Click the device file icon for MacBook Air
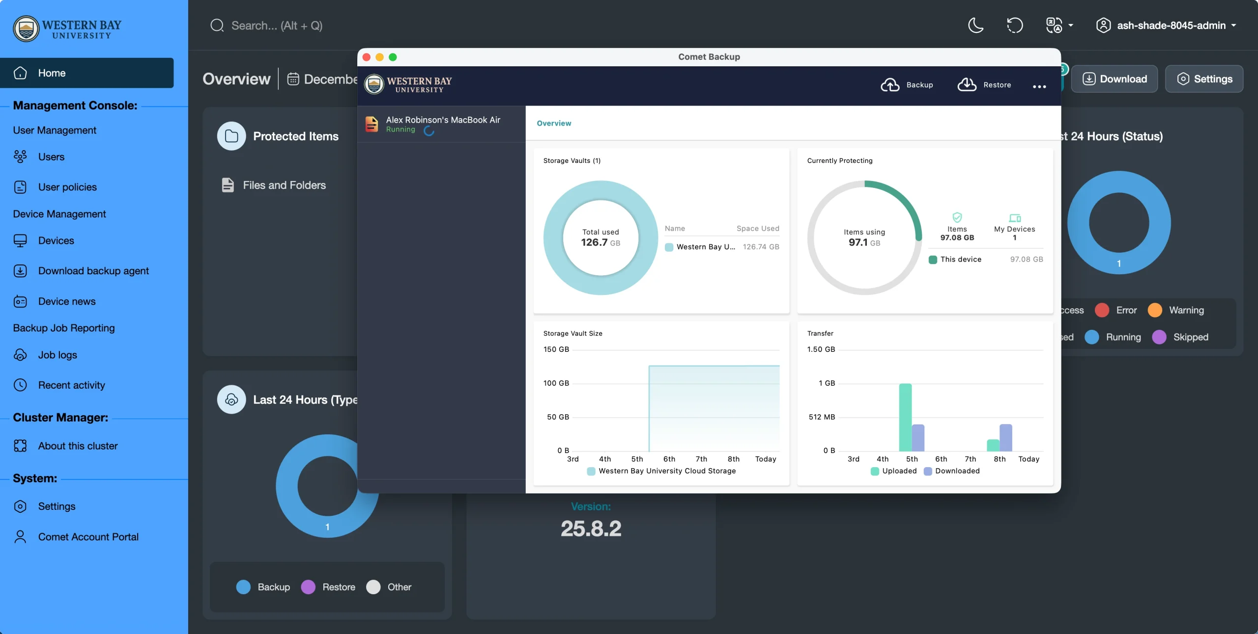 (x=372, y=124)
